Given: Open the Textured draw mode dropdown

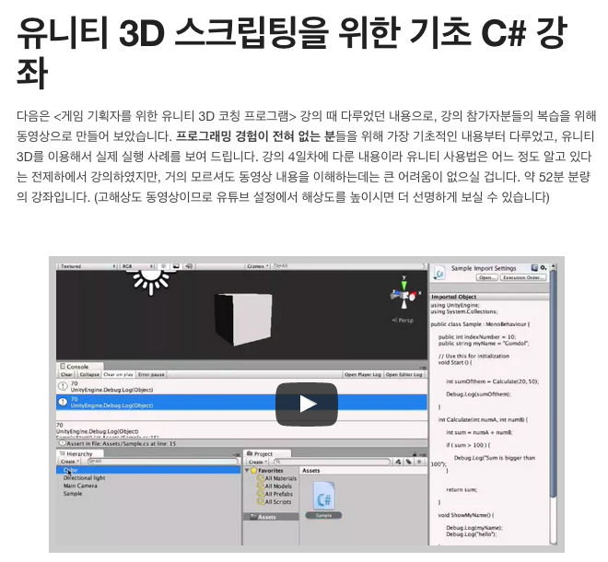Looking at the screenshot, I should [x=88, y=266].
